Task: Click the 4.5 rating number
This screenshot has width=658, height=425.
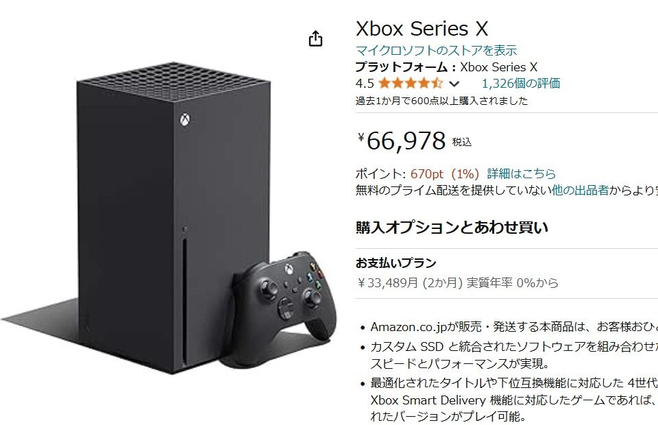Action: tap(364, 84)
